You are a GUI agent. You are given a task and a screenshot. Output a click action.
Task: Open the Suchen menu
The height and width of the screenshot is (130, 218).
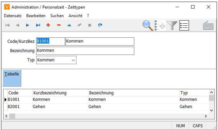point(57,16)
